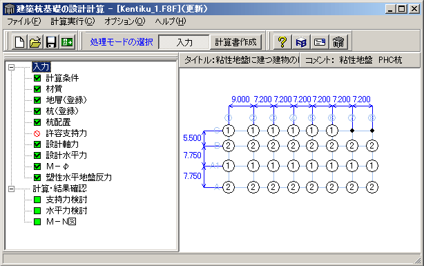Save the file with floppy disk icon
This screenshot has height=266, width=424.
[x=51, y=42]
